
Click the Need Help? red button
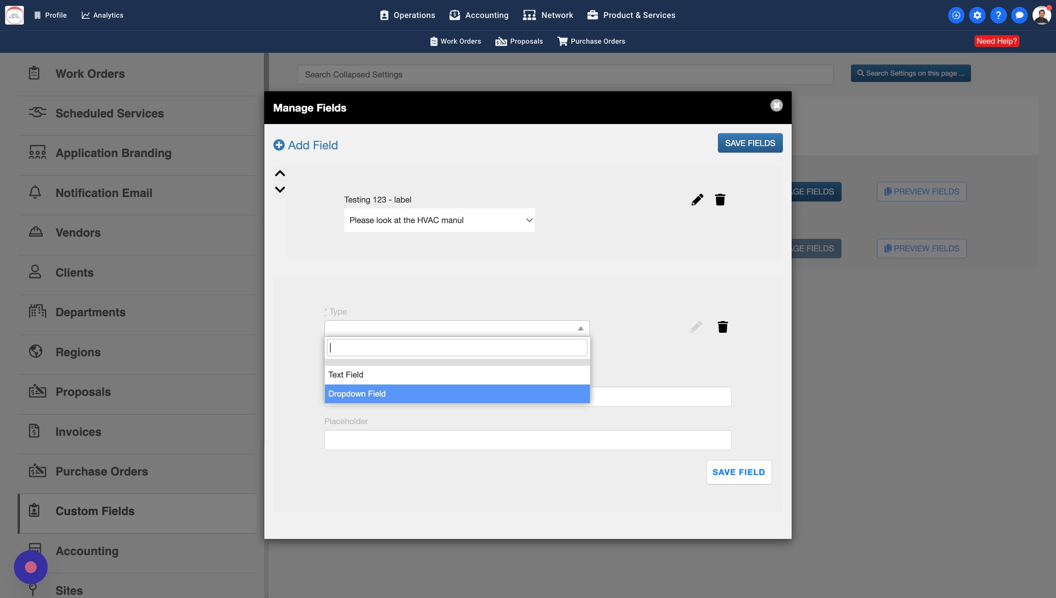[x=996, y=41]
